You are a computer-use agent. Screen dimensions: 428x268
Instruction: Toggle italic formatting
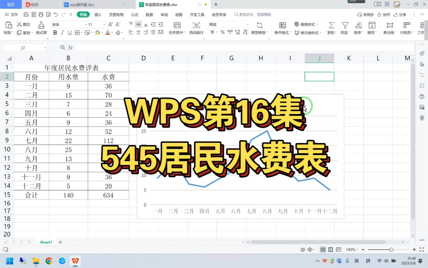click(x=62, y=33)
